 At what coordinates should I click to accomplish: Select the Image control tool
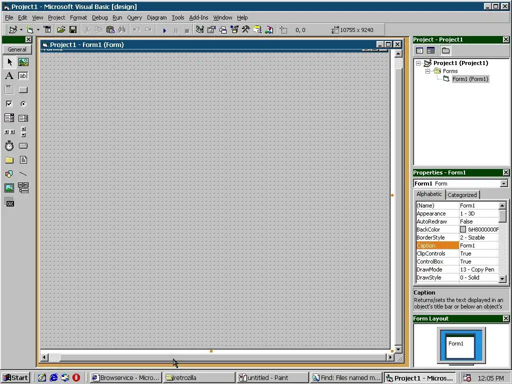[9, 188]
